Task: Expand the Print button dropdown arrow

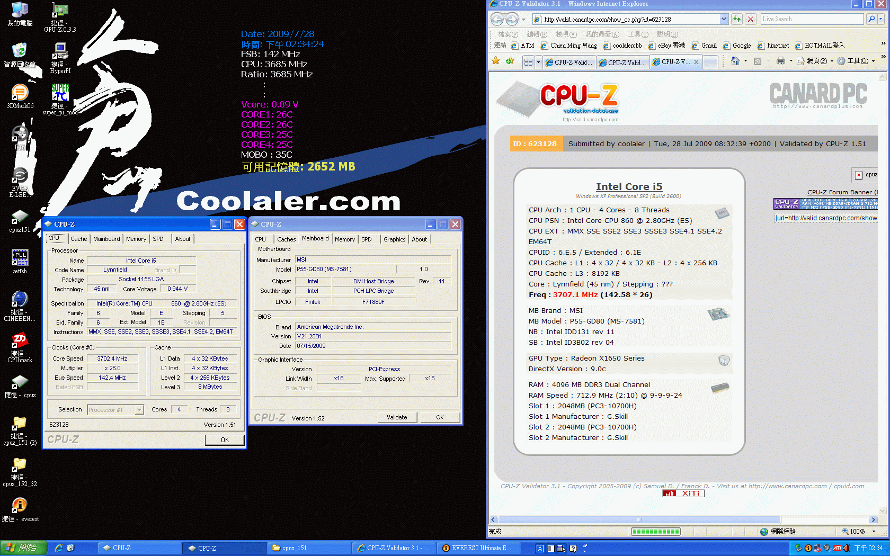Action: click(791, 61)
